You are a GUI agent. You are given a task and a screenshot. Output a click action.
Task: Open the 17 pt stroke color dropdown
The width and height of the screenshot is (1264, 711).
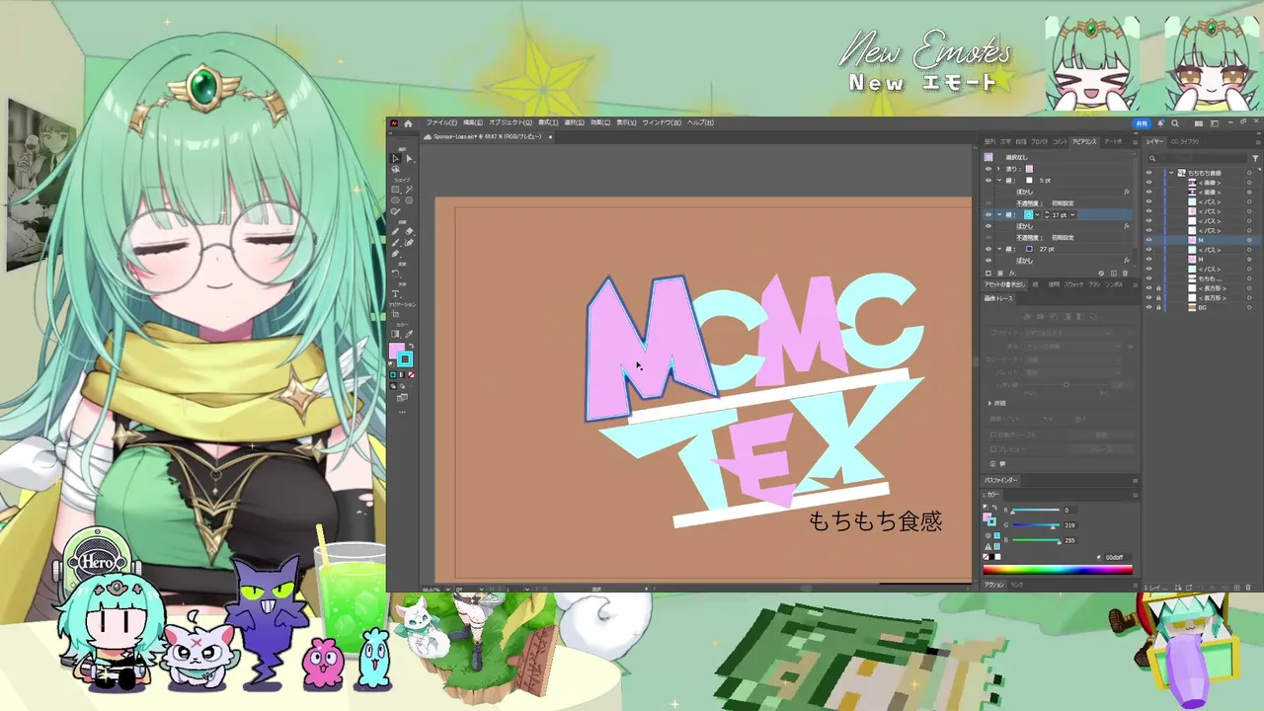click(x=1038, y=214)
